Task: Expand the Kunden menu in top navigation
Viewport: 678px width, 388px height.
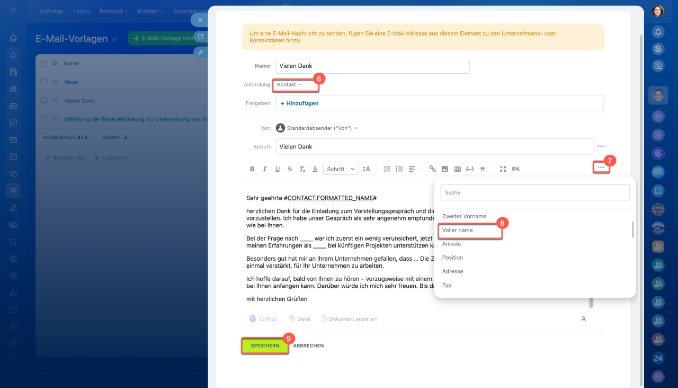Action: [x=150, y=11]
